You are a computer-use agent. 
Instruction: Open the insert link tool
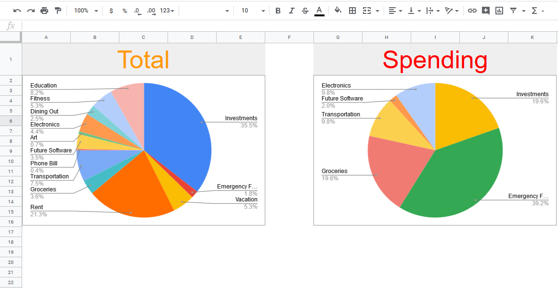(x=472, y=10)
